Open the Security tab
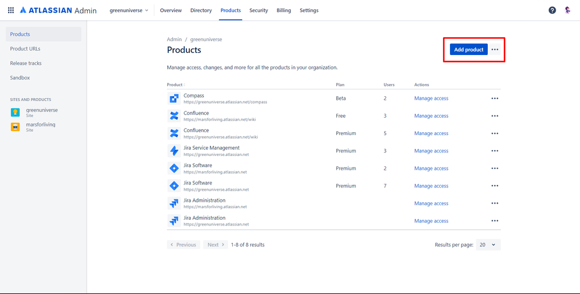 pyautogui.click(x=258, y=10)
